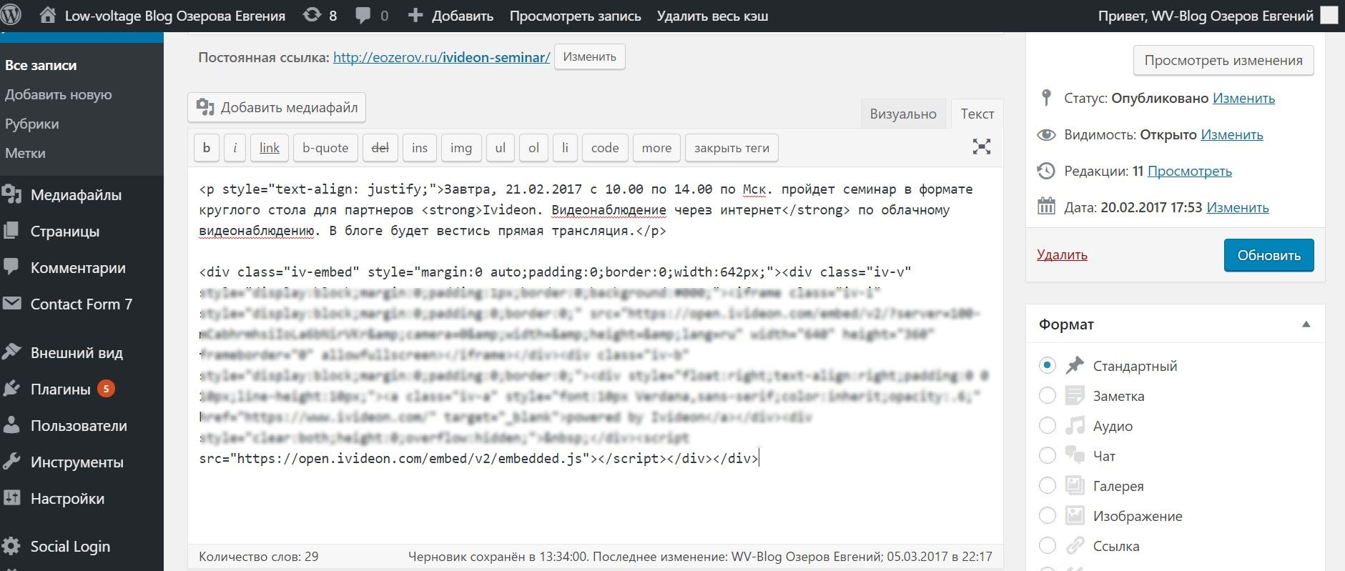Click the plus icon beside Добавить
The width and height of the screenshot is (1345, 571).
[x=415, y=15]
